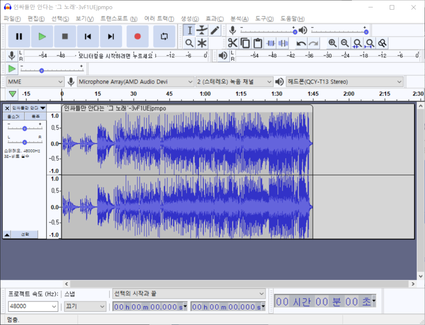Copy selection with the copy icon
425x325 pixels.
tap(245, 43)
